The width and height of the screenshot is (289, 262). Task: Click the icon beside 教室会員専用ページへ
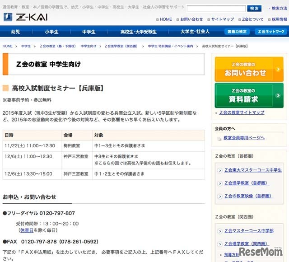(x=219, y=139)
